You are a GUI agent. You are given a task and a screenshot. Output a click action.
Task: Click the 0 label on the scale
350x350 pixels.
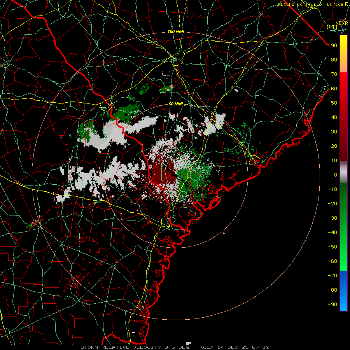click(x=336, y=175)
